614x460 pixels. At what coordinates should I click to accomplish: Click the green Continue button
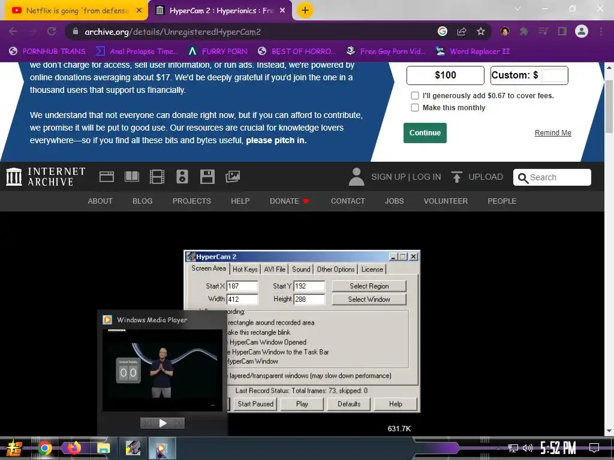click(x=425, y=133)
